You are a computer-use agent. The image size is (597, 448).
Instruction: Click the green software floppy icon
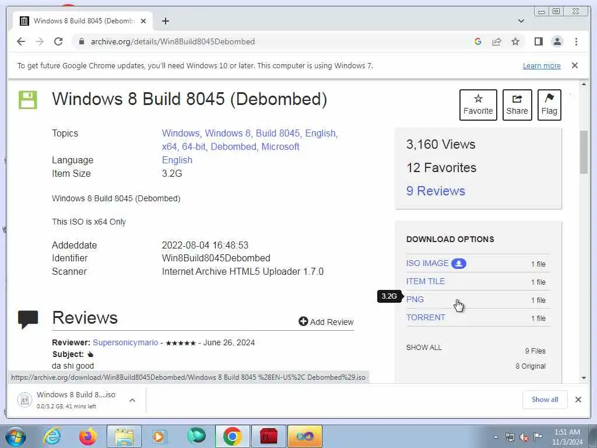(x=28, y=100)
